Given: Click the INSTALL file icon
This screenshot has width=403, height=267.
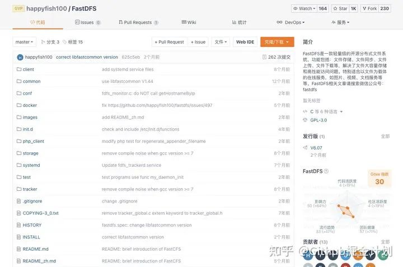Looking at the screenshot, I should tap(18, 237).
